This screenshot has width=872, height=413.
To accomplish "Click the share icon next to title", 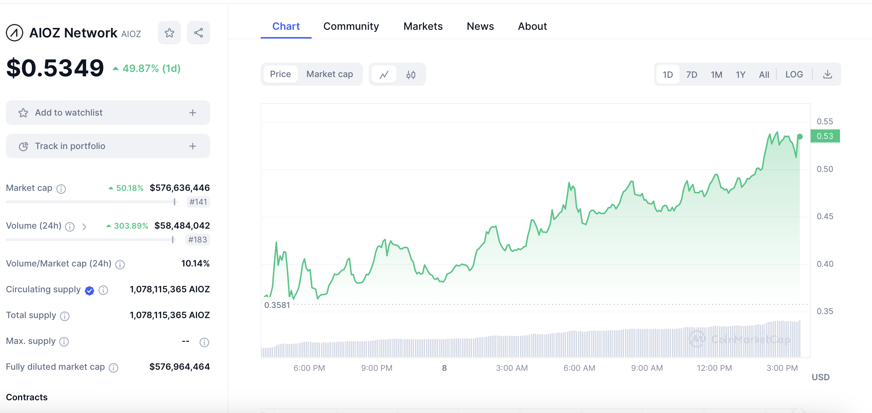I will pyautogui.click(x=198, y=33).
